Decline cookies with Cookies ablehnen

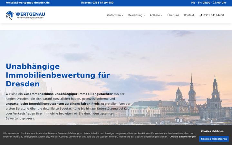point(212,131)
